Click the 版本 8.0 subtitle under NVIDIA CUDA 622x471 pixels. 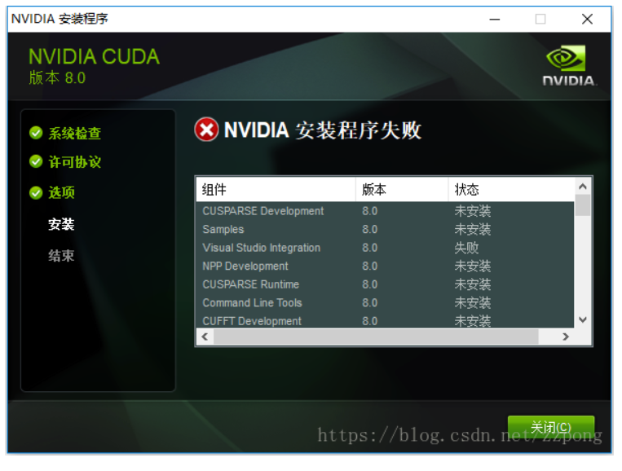point(57,77)
